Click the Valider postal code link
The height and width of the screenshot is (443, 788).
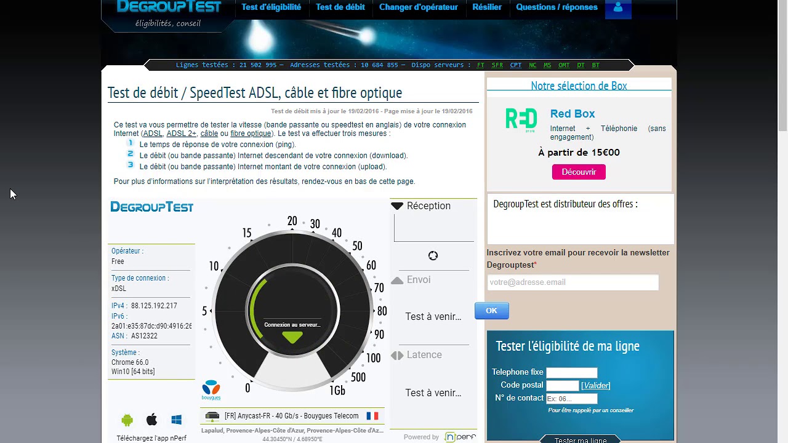(596, 385)
